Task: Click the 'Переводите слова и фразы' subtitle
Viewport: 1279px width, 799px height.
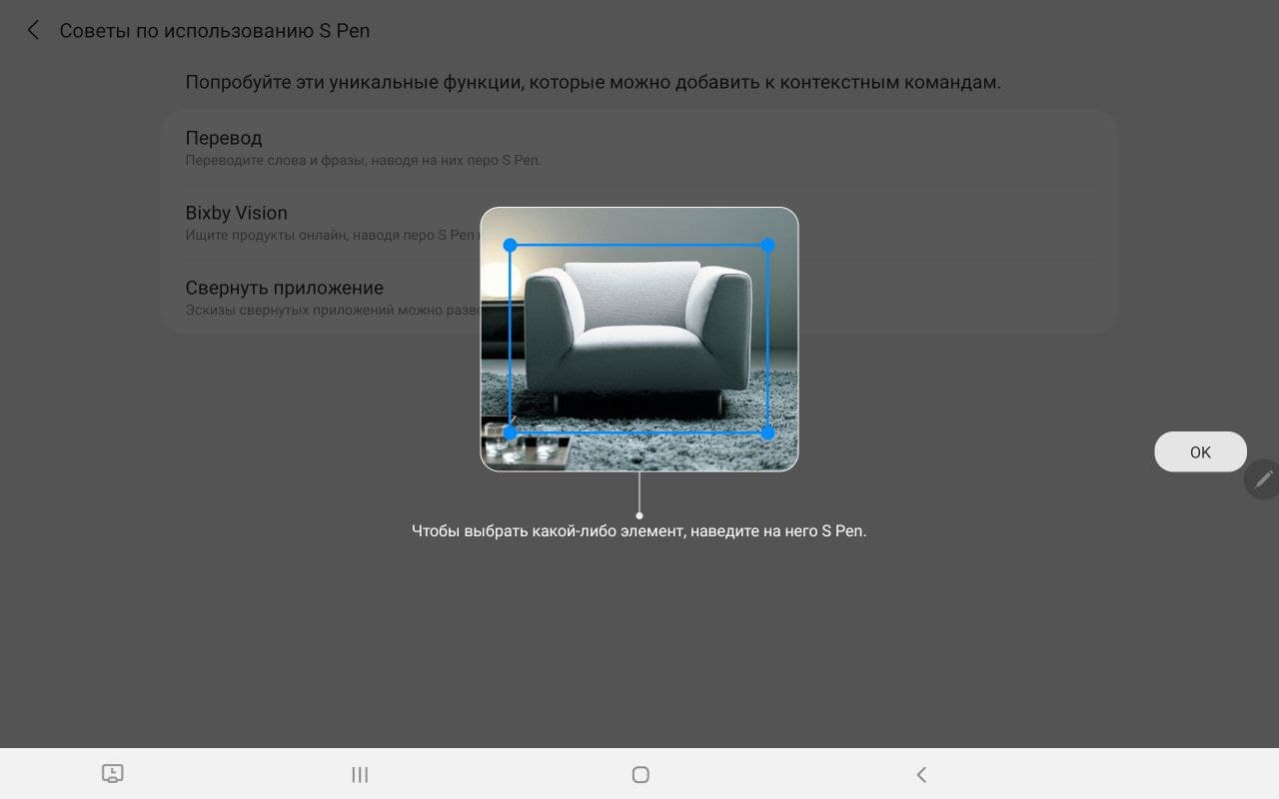Action: coord(363,160)
